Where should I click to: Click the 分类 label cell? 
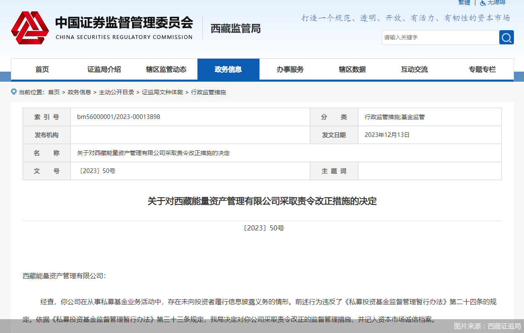pos(334,117)
